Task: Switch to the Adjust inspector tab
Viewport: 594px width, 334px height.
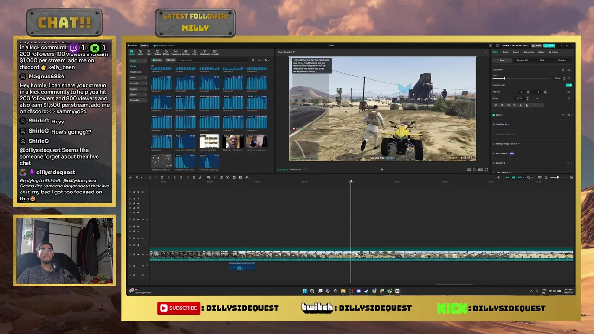Action: [x=542, y=52]
